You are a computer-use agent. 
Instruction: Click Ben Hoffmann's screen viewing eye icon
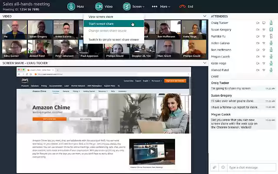(264, 50)
